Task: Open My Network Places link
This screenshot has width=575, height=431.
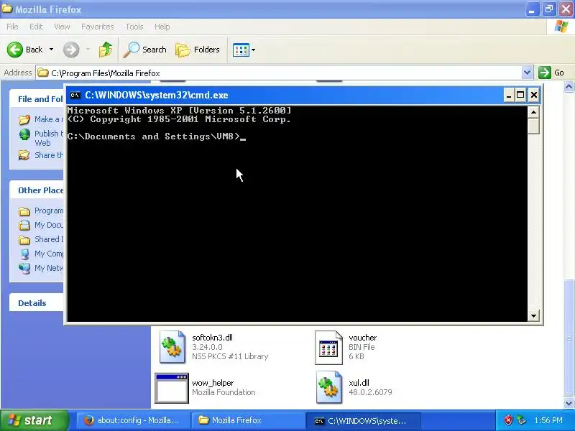Action: coord(41,268)
